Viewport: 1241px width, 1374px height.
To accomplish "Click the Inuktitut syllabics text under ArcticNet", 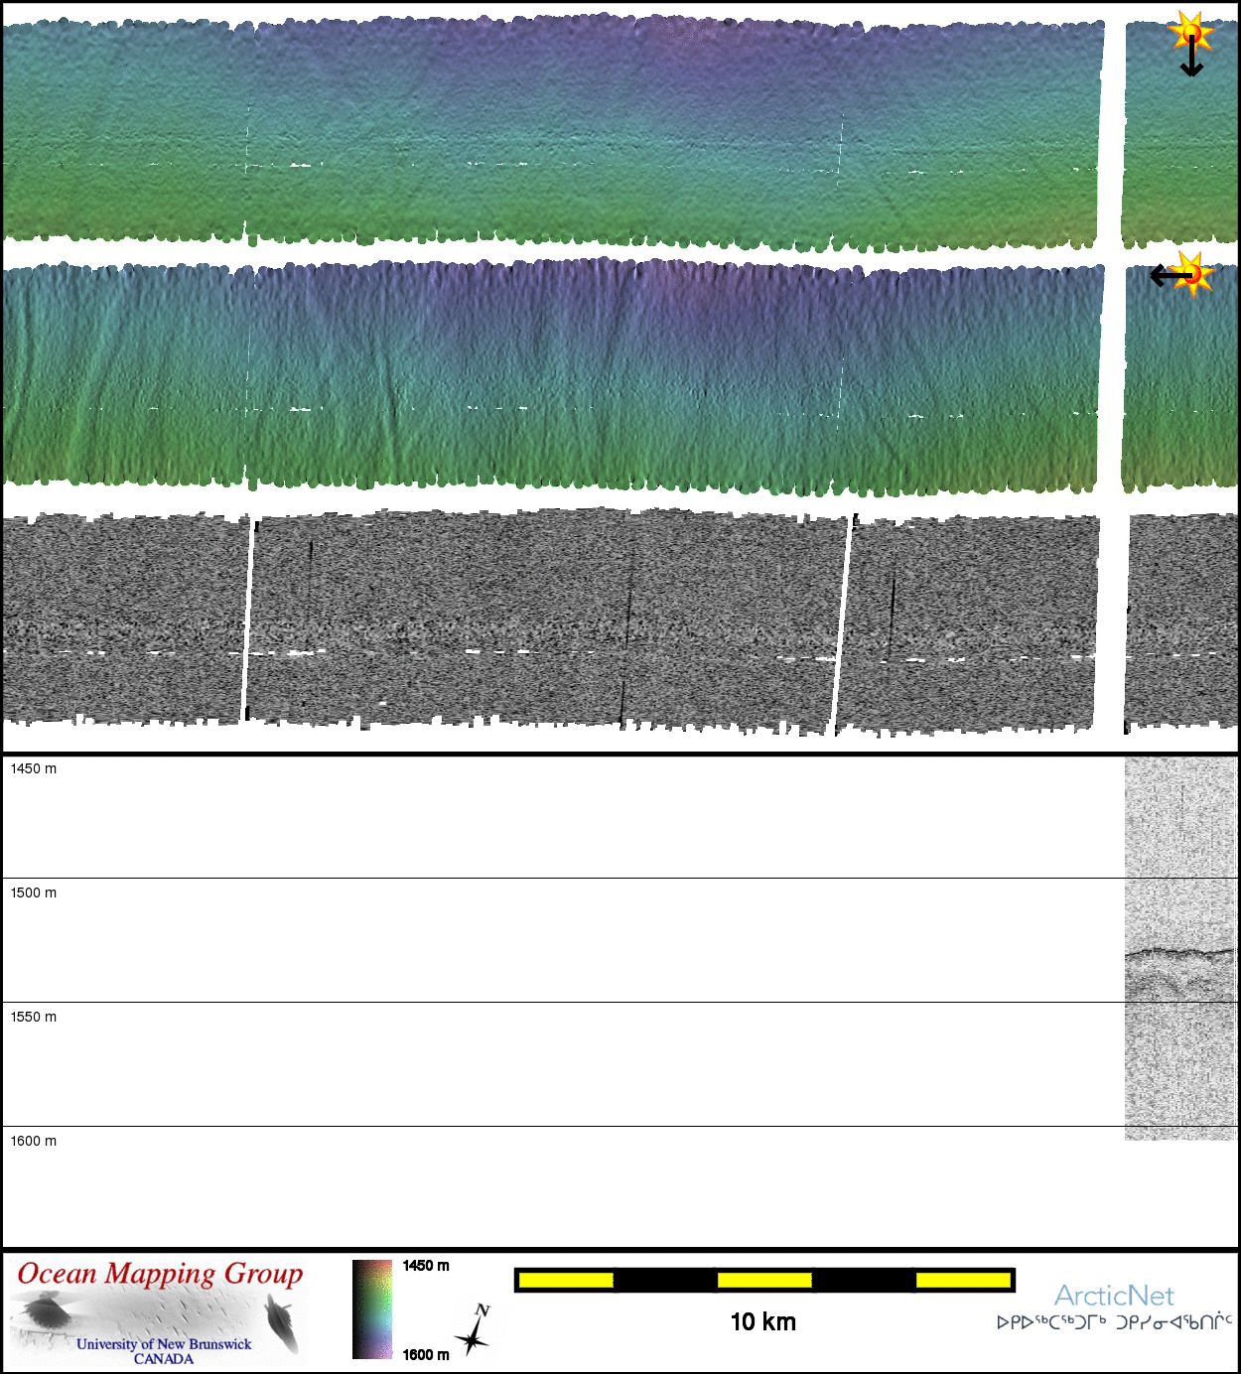I will pyautogui.click(x=1114, y=1322).
